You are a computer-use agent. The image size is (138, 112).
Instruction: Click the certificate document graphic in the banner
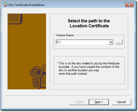tap(15, 19)
